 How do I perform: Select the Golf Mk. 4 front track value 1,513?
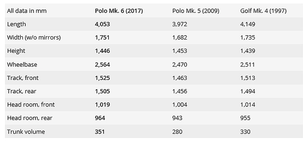[x=247, y=78]
